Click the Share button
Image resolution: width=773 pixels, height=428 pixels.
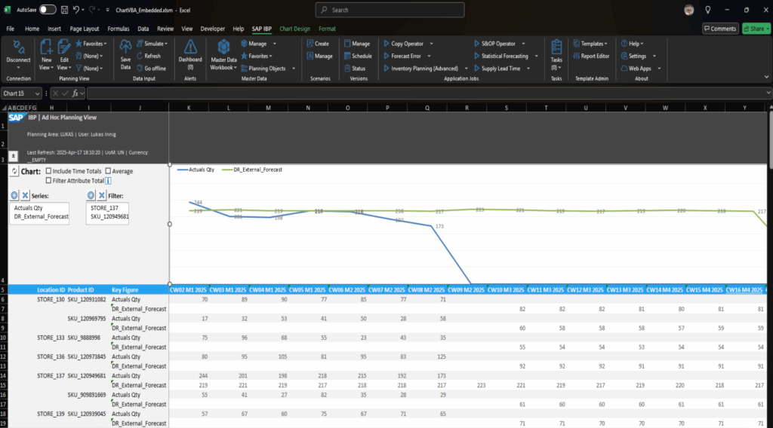click(x=756, y=29)
